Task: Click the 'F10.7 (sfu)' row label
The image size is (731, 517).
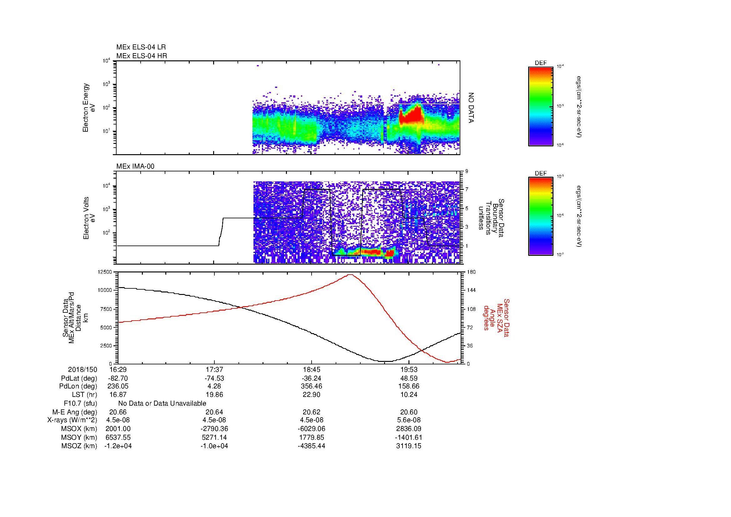Action: tap(81, 403)
